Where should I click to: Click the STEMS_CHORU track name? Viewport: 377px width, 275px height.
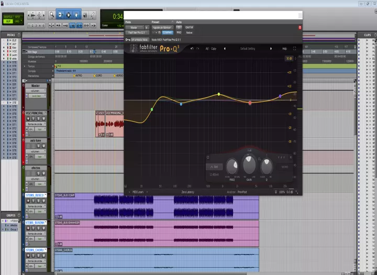[36, 250]
